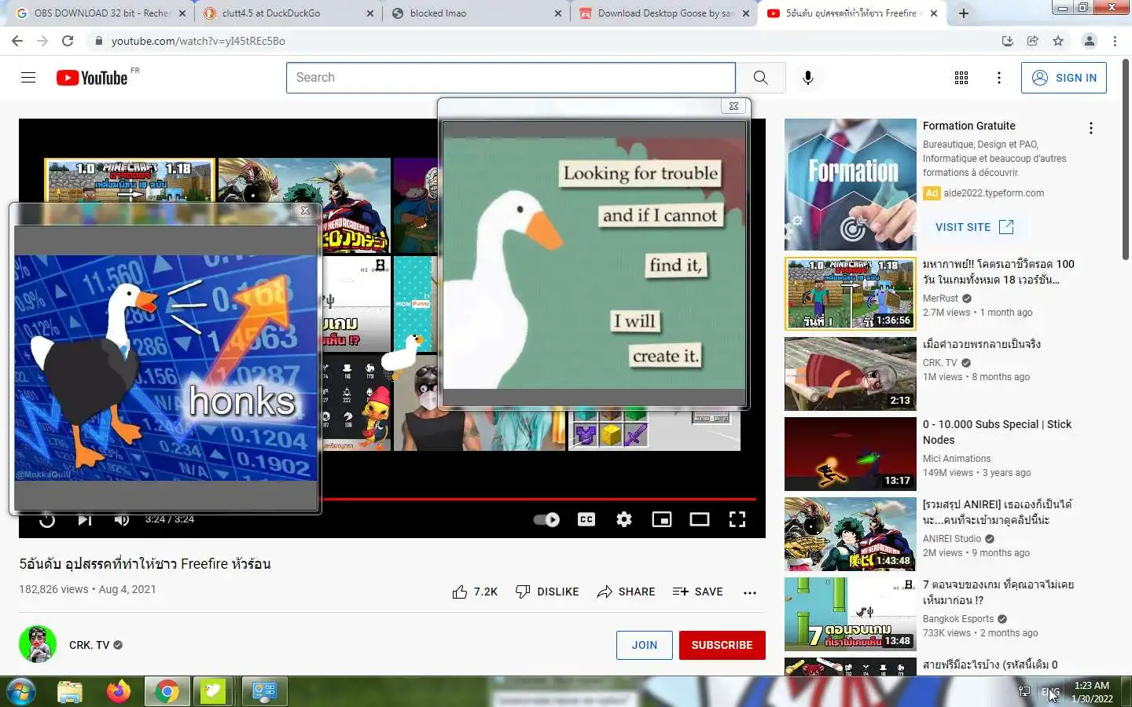
Task: Toggle closed captions (CC)
Action: 586,519
